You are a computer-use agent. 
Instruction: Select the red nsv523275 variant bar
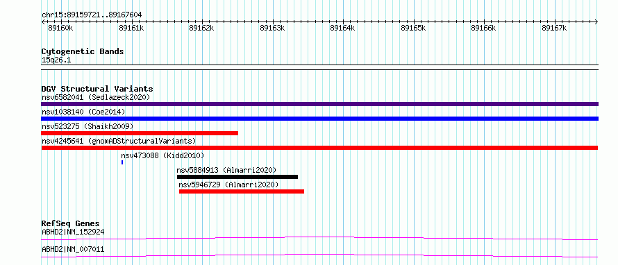coord(140,133)
